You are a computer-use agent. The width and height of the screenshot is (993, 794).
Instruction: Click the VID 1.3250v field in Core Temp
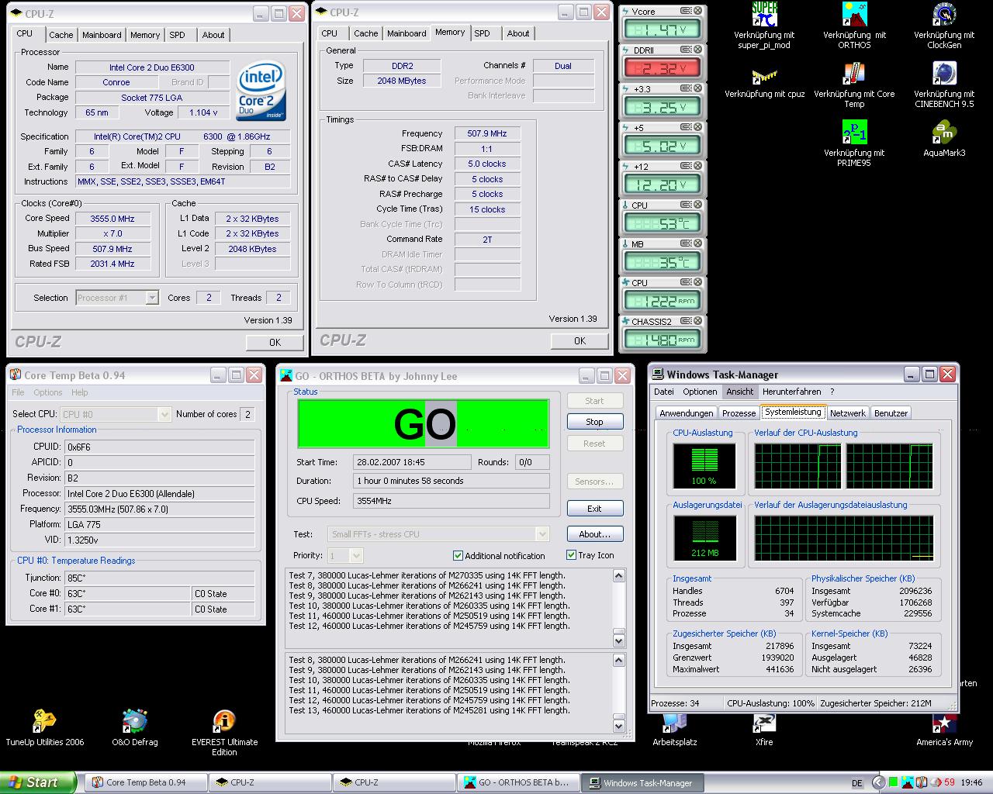[x=160, y=540]
